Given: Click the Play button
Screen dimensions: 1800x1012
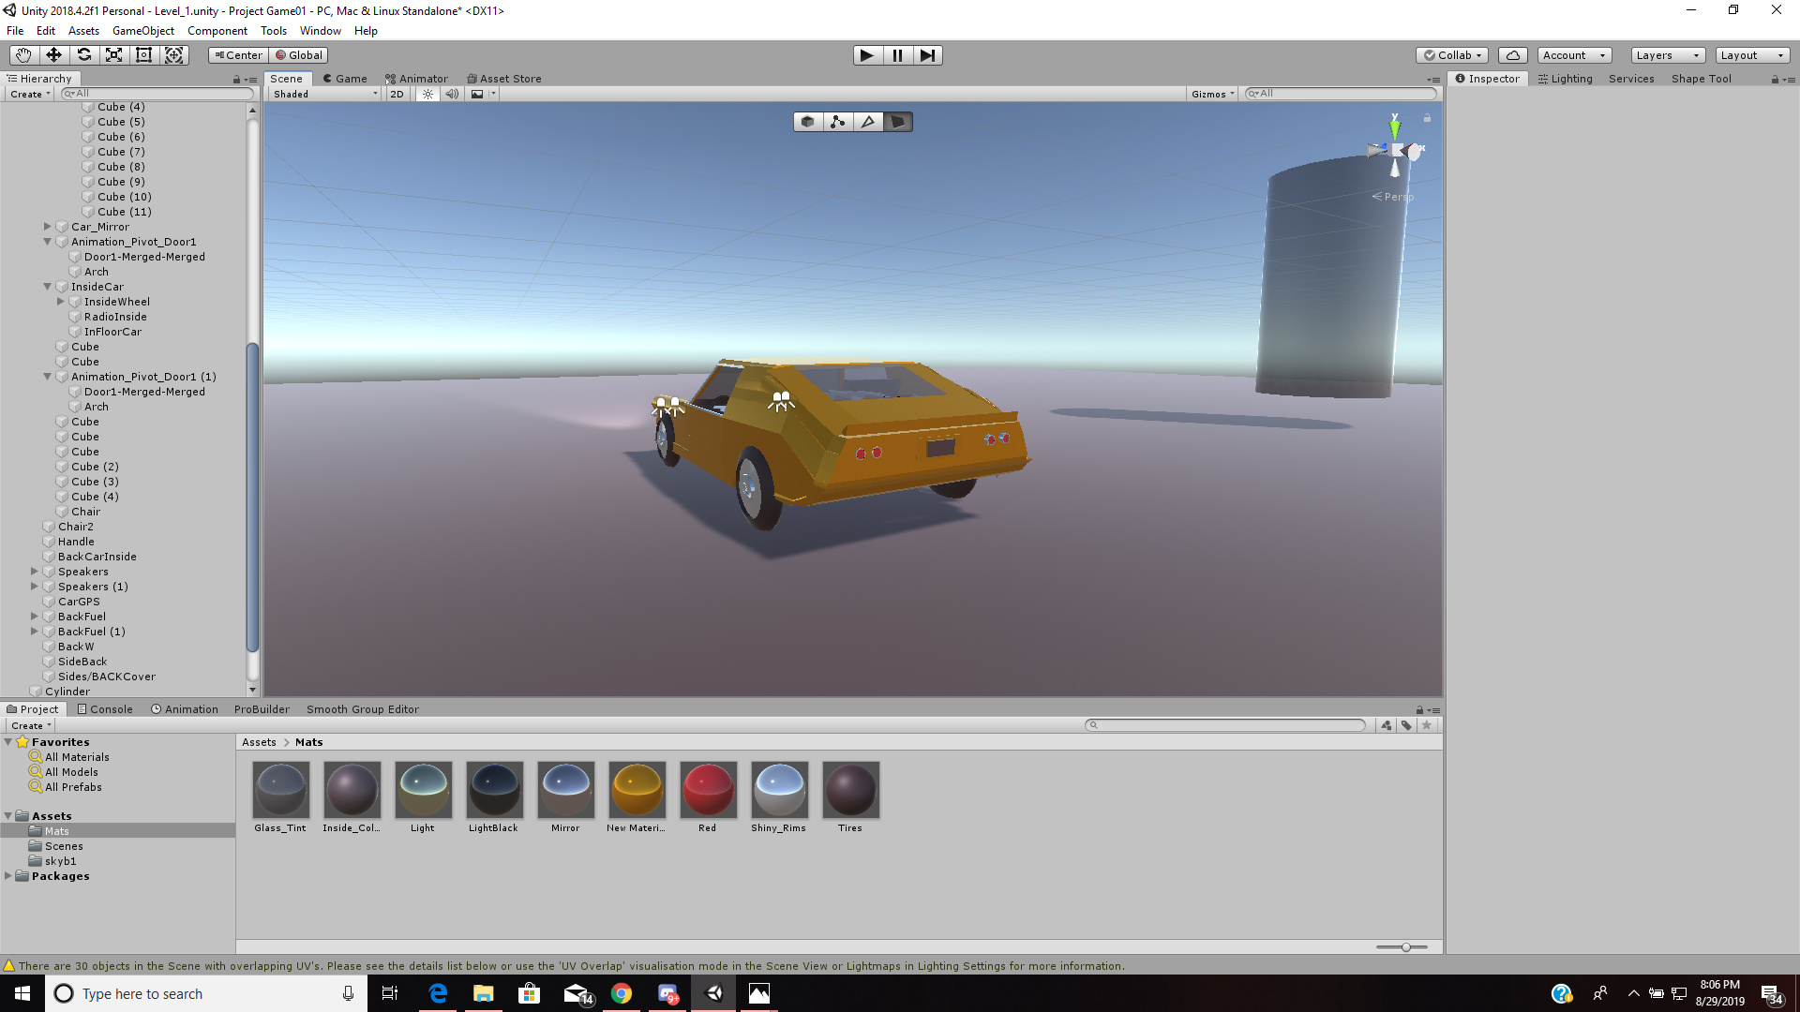Looking at the screenshot, I should click(x=867, y=55).
